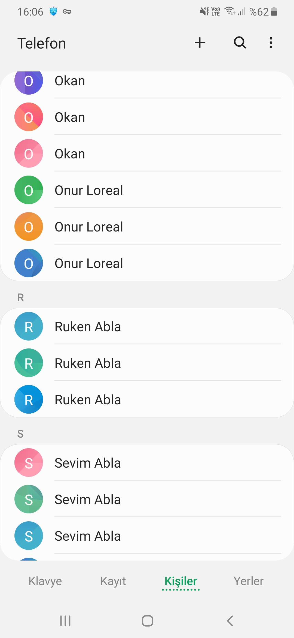
Task: Tap the orange O avatar for Onur Loreal
Action: point(29,227)
